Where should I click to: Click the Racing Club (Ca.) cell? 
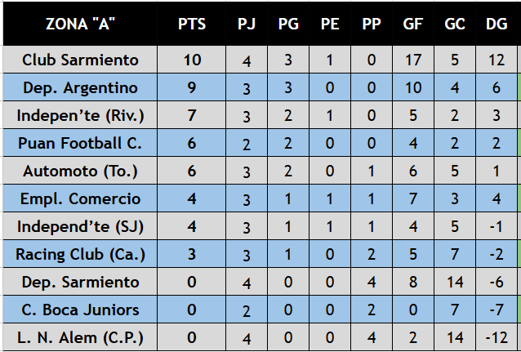tap(80, 254)
